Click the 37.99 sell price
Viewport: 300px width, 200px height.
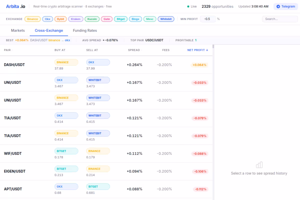(x=90, y=68)
